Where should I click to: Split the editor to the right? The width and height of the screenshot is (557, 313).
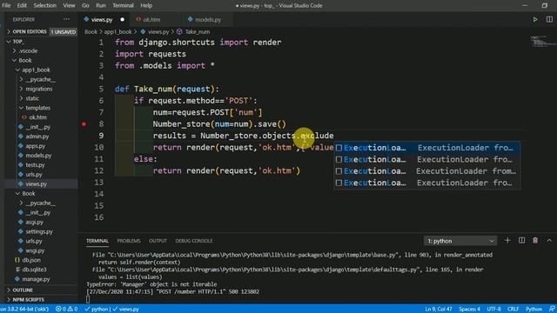[549, 19]
